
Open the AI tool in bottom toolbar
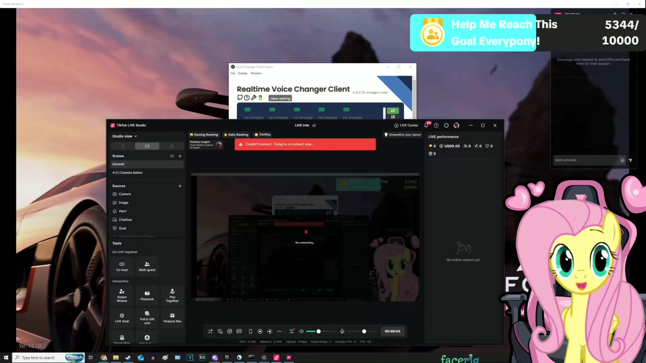(229, 331)
